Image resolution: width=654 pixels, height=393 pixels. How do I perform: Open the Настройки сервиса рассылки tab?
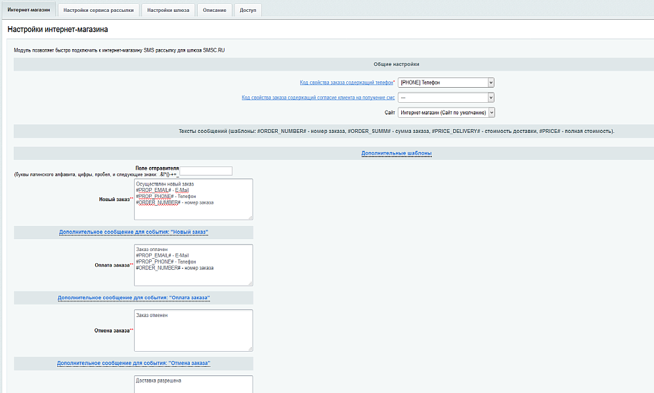coord(98,10)
